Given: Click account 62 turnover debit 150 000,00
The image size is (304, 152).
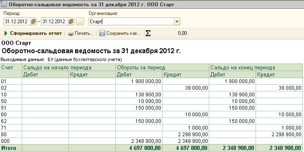Looking at the screenshot, I should coord(148,121).
